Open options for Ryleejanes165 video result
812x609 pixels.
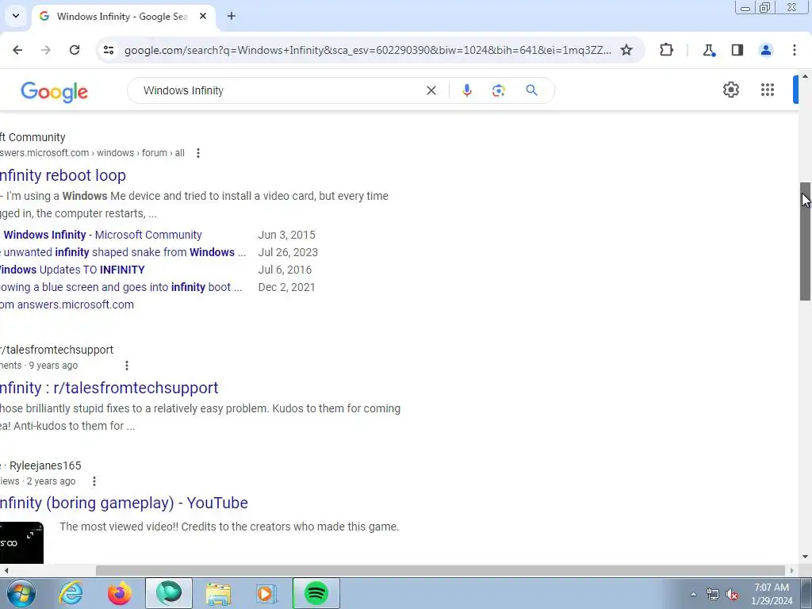[94, 481]
